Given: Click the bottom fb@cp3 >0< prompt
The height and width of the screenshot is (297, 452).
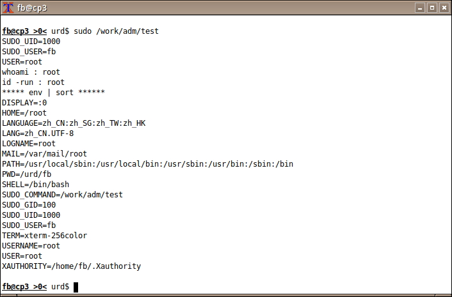Looking at the screenshot, I should (24, 287).
